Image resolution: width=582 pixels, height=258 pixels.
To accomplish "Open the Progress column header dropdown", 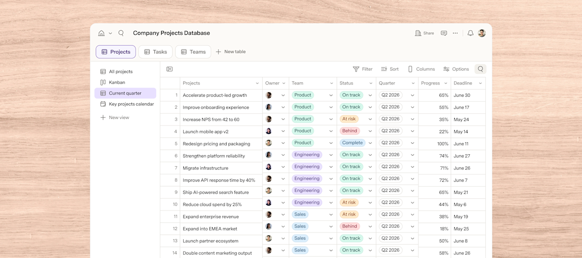I will pos(446,83).
